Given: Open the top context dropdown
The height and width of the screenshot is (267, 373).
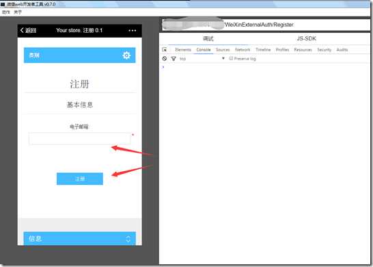Looking at the screenshot, I should point(202,59).
